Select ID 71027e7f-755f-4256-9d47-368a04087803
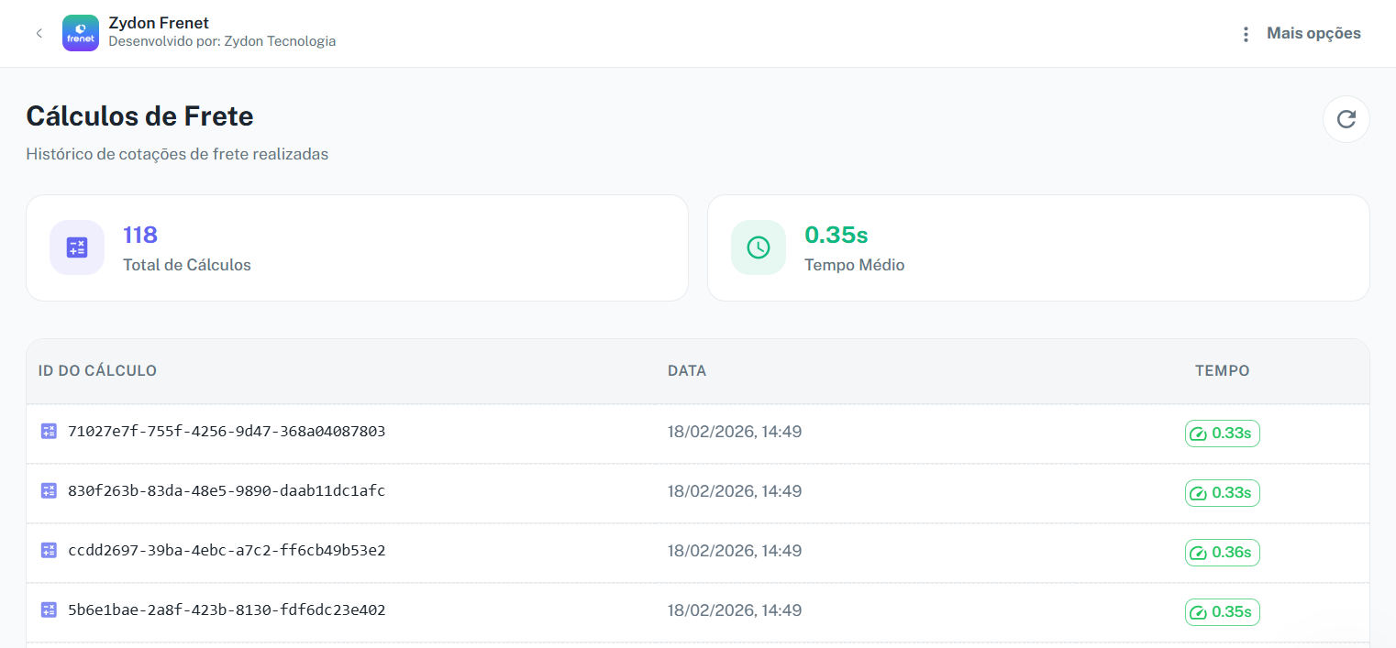The height and width of the screenshot is (648, 1396). click(227, 431)
